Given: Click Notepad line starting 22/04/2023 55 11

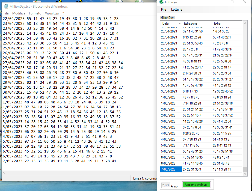Looking at the screenshot, I should [61, 19].
